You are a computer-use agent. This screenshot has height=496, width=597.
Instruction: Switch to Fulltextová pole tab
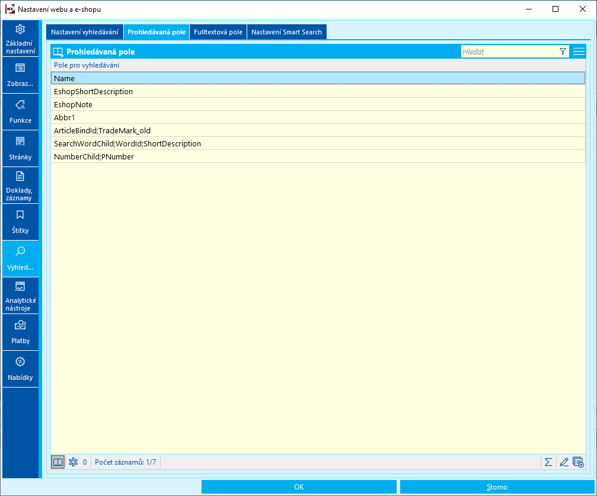218,32
